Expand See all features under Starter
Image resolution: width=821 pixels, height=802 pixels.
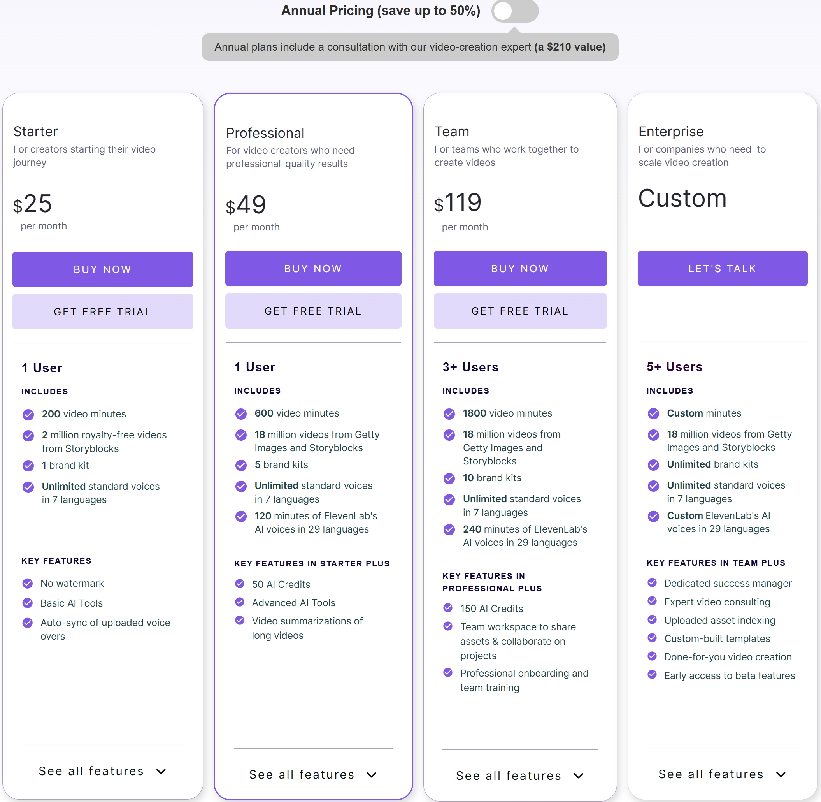point(102,771)
